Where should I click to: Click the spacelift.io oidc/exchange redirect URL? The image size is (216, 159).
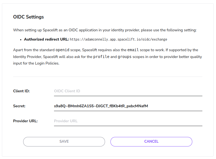(x=118, y=39)
